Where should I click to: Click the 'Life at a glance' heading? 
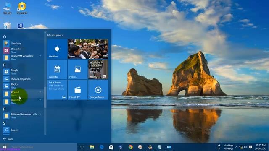click(x=55, y=35)
